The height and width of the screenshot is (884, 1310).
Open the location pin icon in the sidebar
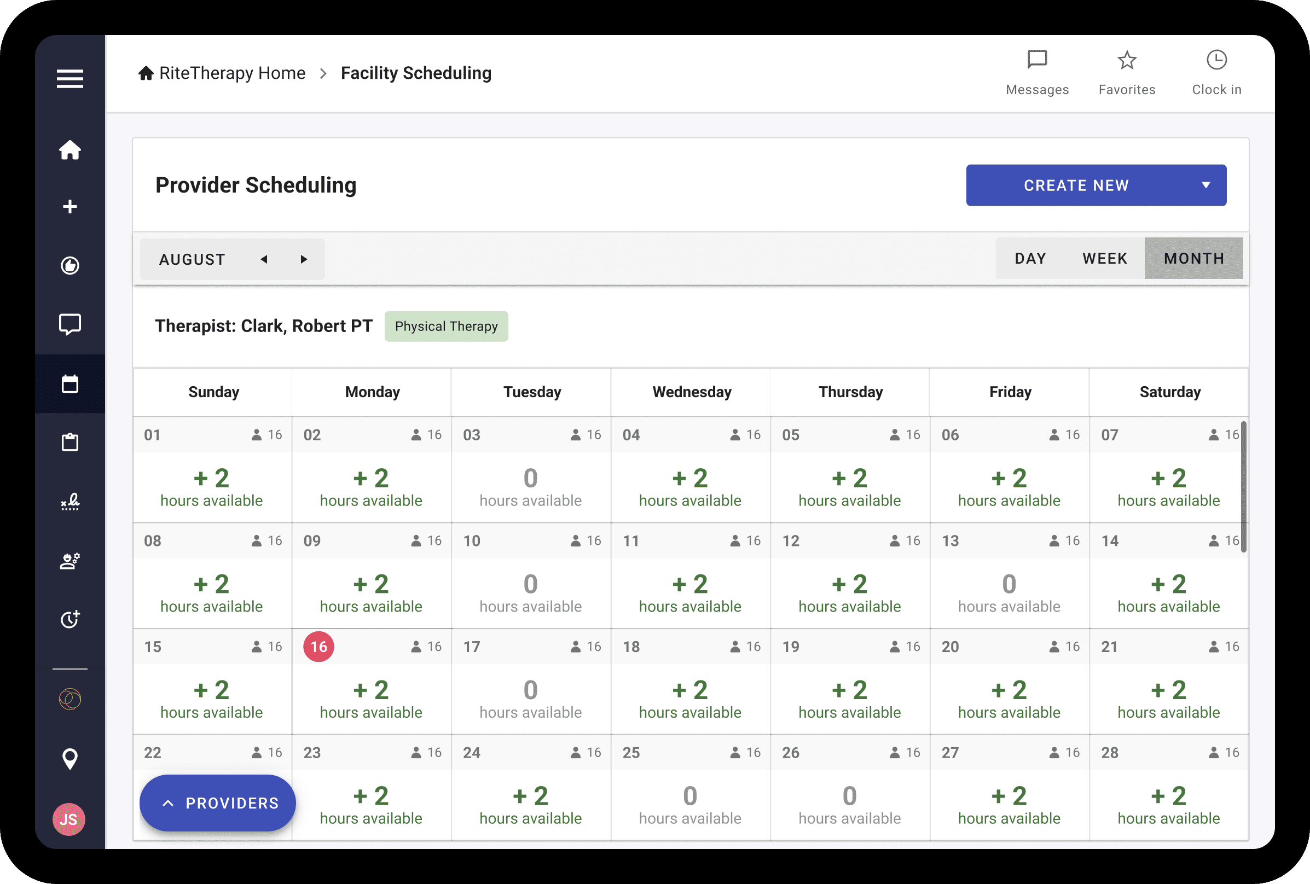[x=70, y=759]
